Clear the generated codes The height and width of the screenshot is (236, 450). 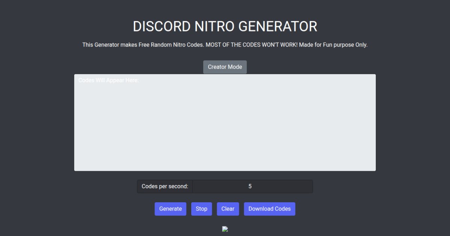[x=228, y=209]
